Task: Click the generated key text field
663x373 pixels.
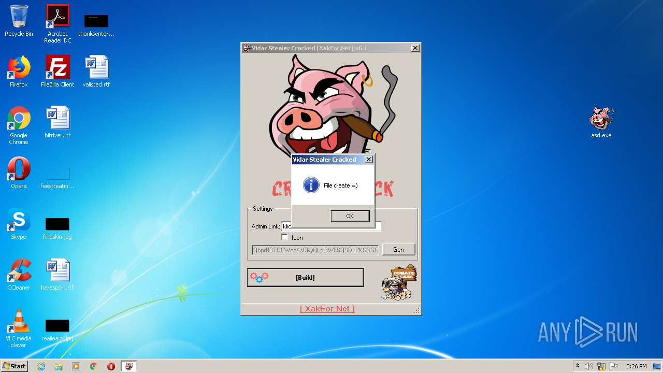Action: (x=315, y=250)
